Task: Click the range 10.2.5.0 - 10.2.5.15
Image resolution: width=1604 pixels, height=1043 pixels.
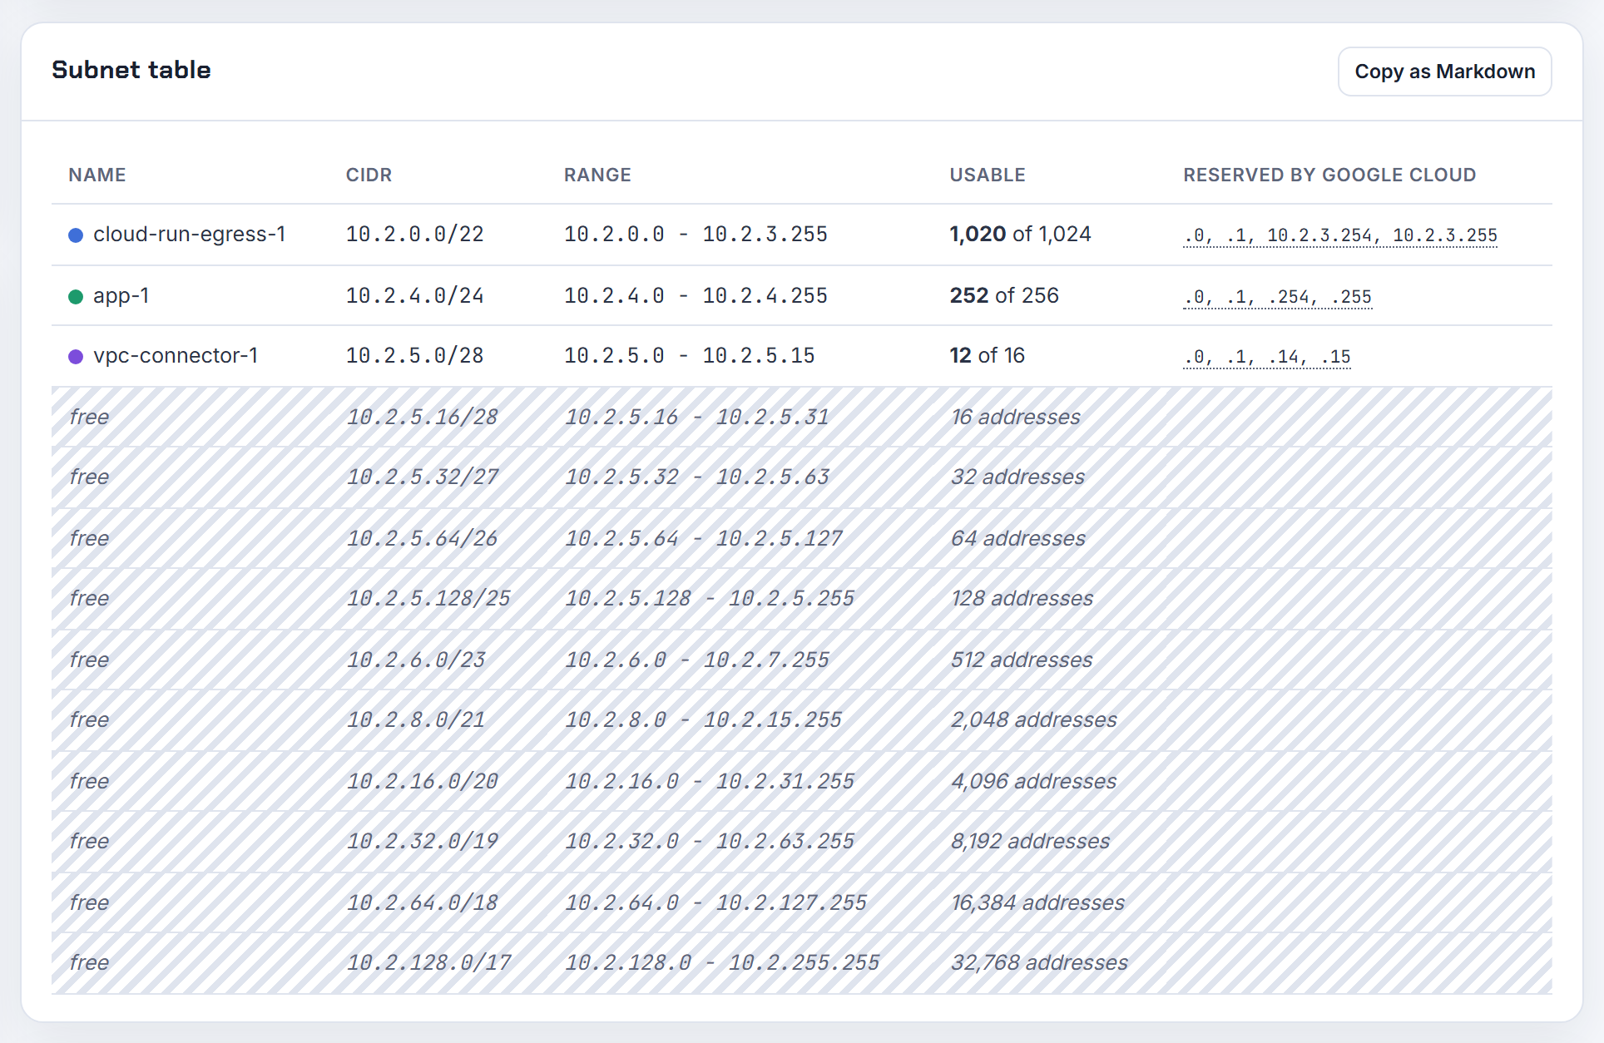Action: coord(689,356)
